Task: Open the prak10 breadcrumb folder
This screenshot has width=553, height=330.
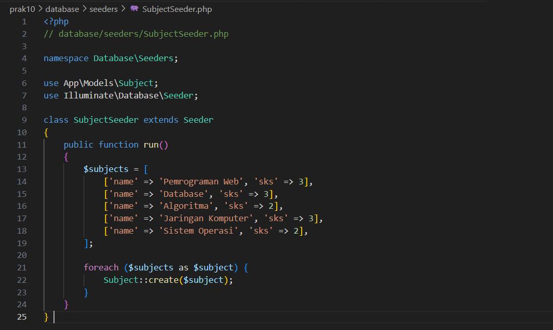Action: point(22,9)
